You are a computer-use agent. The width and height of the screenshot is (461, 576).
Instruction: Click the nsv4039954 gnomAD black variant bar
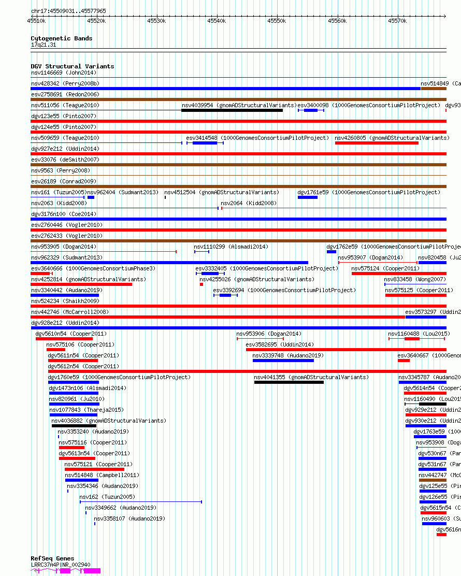point(232,110)
